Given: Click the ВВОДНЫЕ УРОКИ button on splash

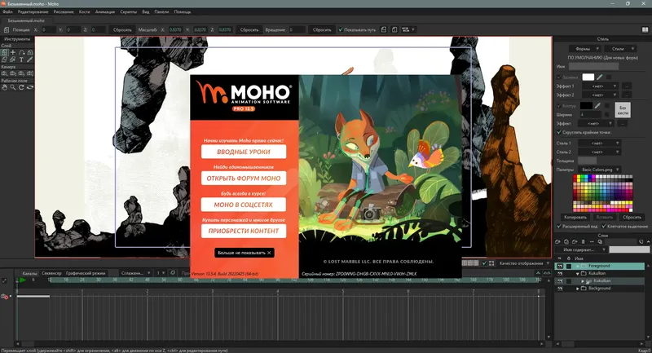Looking at the screenshot, I should (x=244, y=152).
